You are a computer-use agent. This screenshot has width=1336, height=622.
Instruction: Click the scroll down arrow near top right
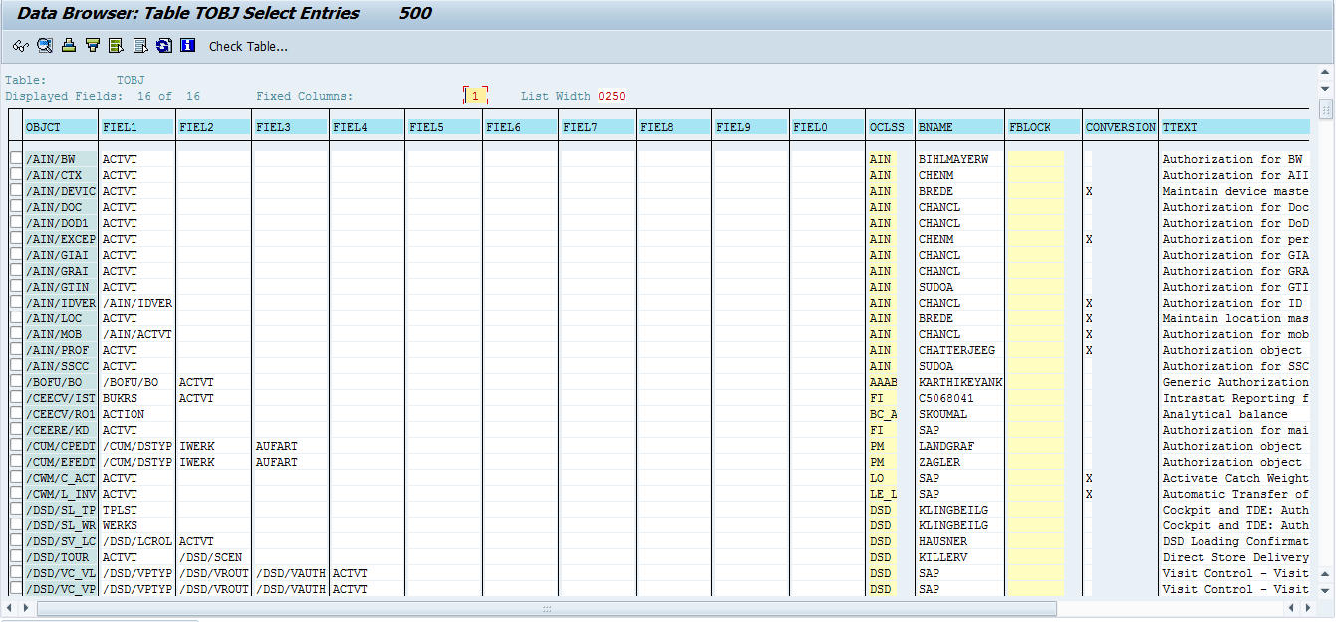click(1325, 87)
